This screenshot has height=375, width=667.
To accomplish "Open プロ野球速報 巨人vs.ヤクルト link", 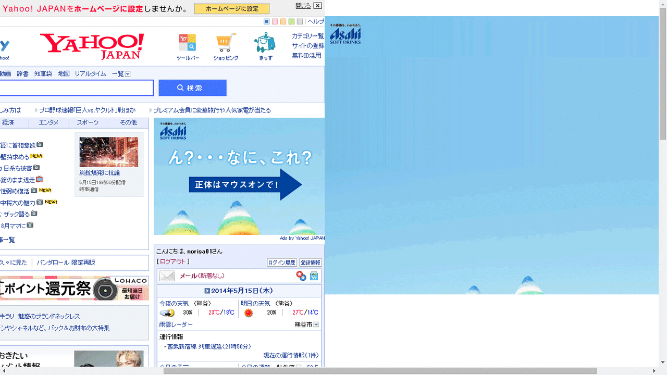I will [x=88, y=110].
